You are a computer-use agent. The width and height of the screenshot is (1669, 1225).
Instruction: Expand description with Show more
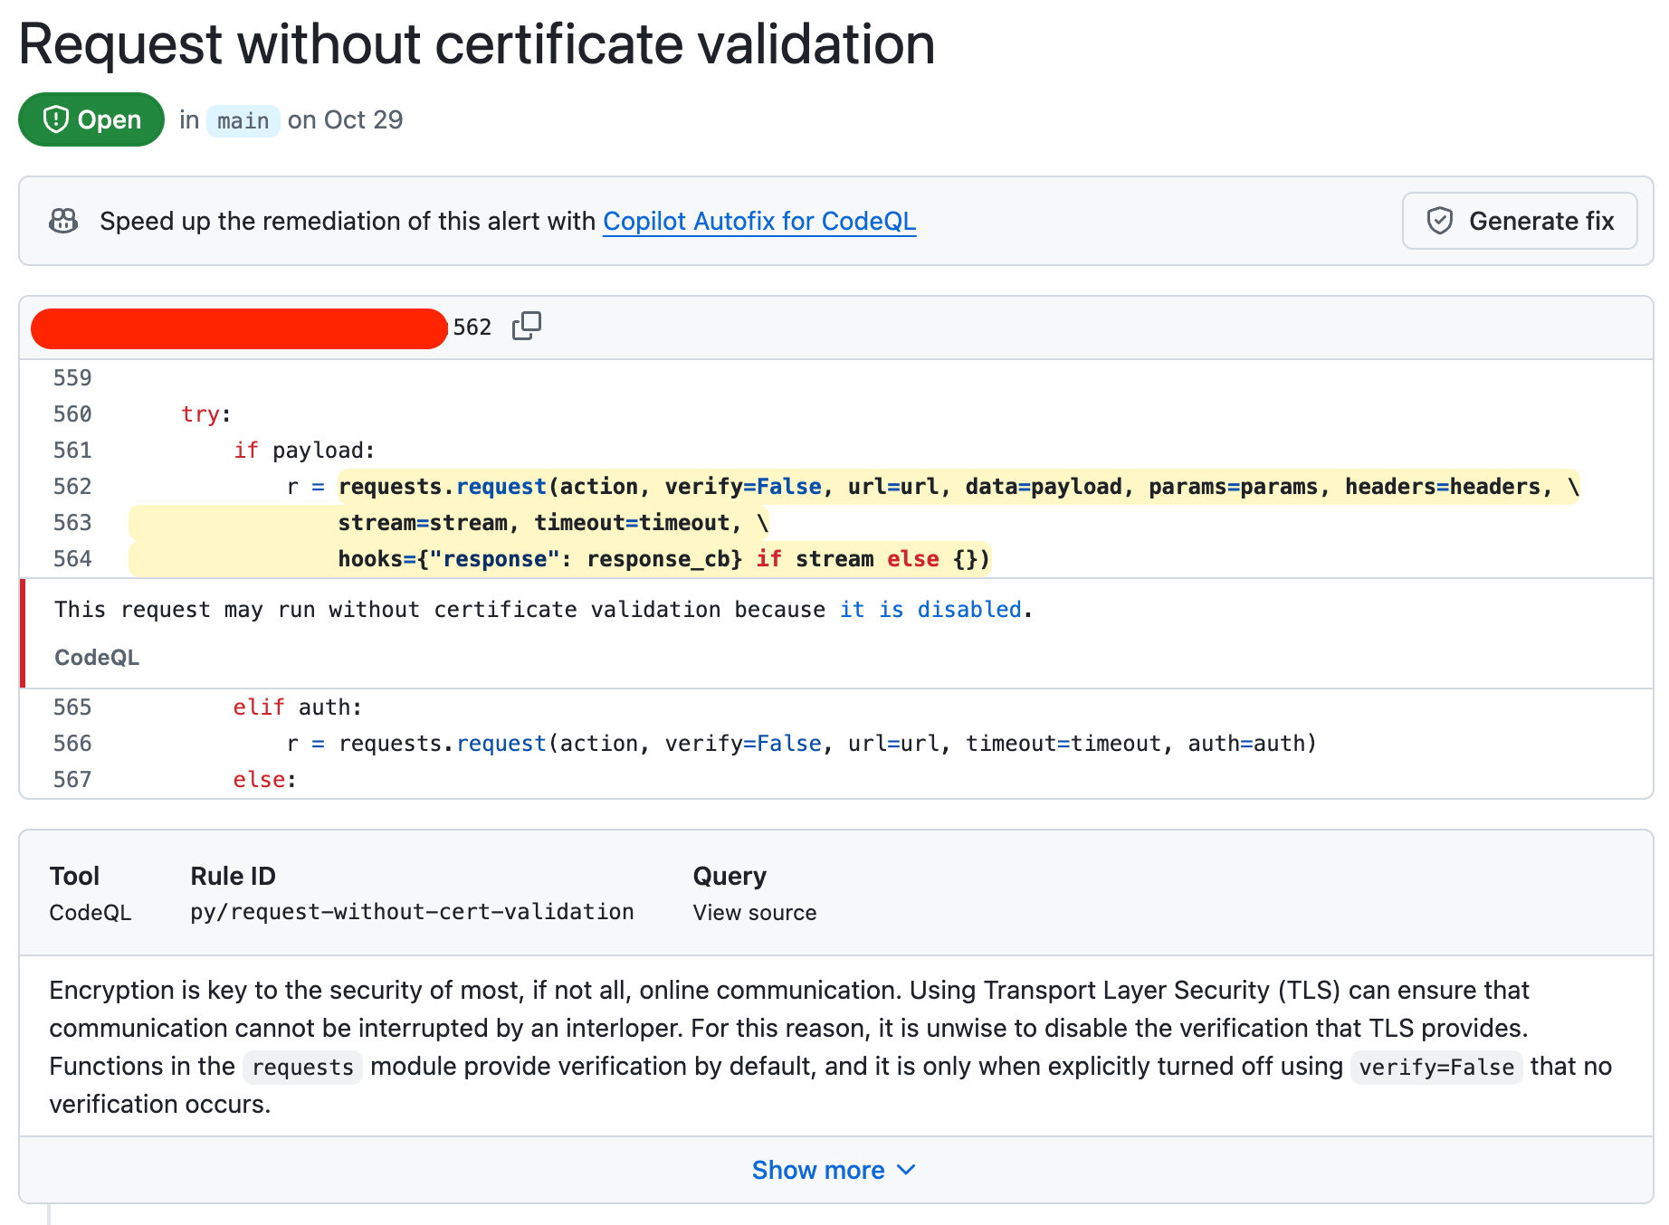817,1170
